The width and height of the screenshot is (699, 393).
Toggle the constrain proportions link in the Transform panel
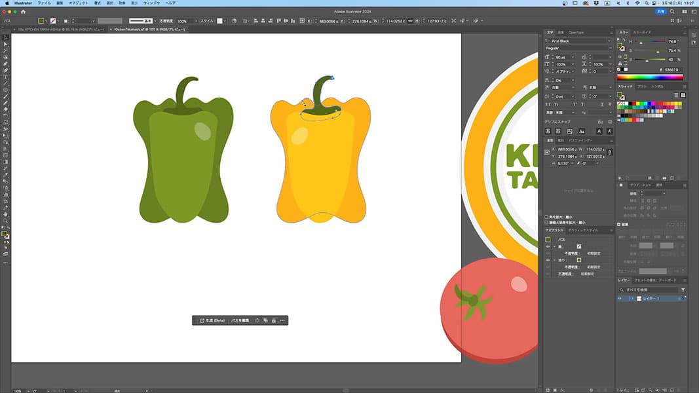coord(609,153)
